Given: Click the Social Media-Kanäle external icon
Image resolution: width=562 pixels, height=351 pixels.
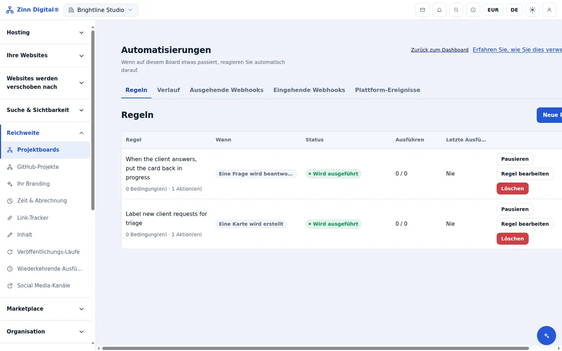Looking at the screenshot, I should click(x=10, y=286).
